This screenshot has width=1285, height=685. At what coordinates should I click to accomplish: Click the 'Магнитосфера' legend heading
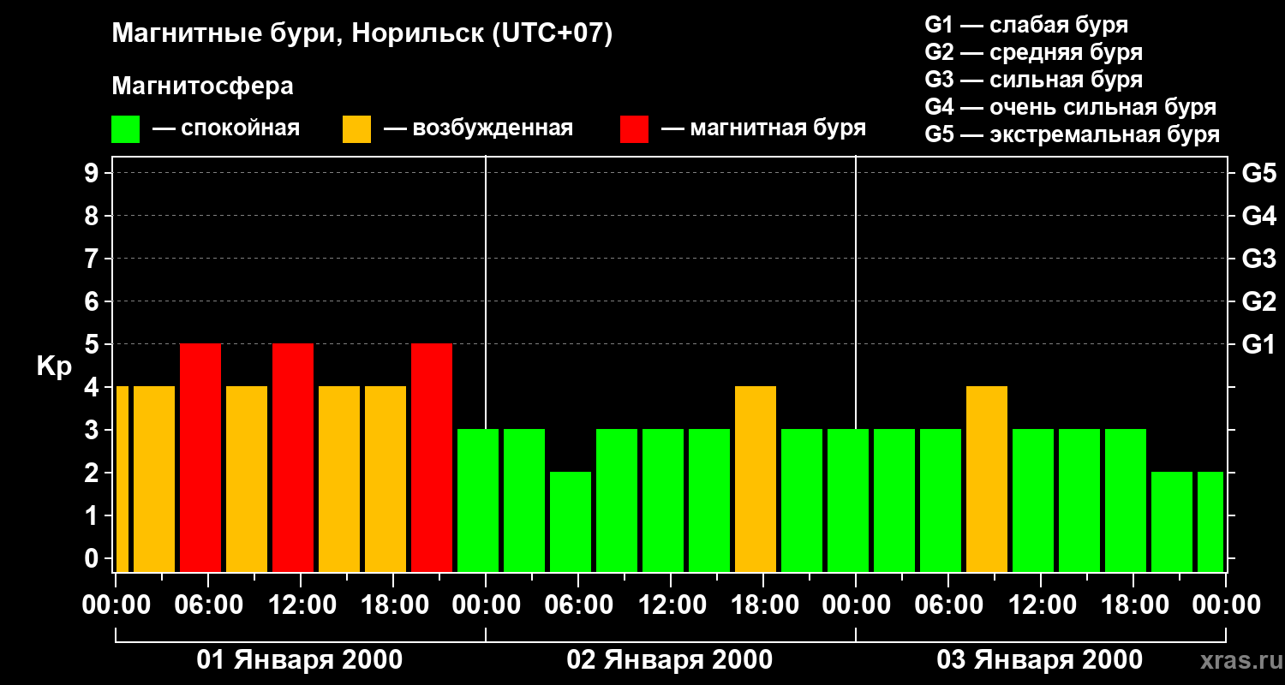[202, 86]
